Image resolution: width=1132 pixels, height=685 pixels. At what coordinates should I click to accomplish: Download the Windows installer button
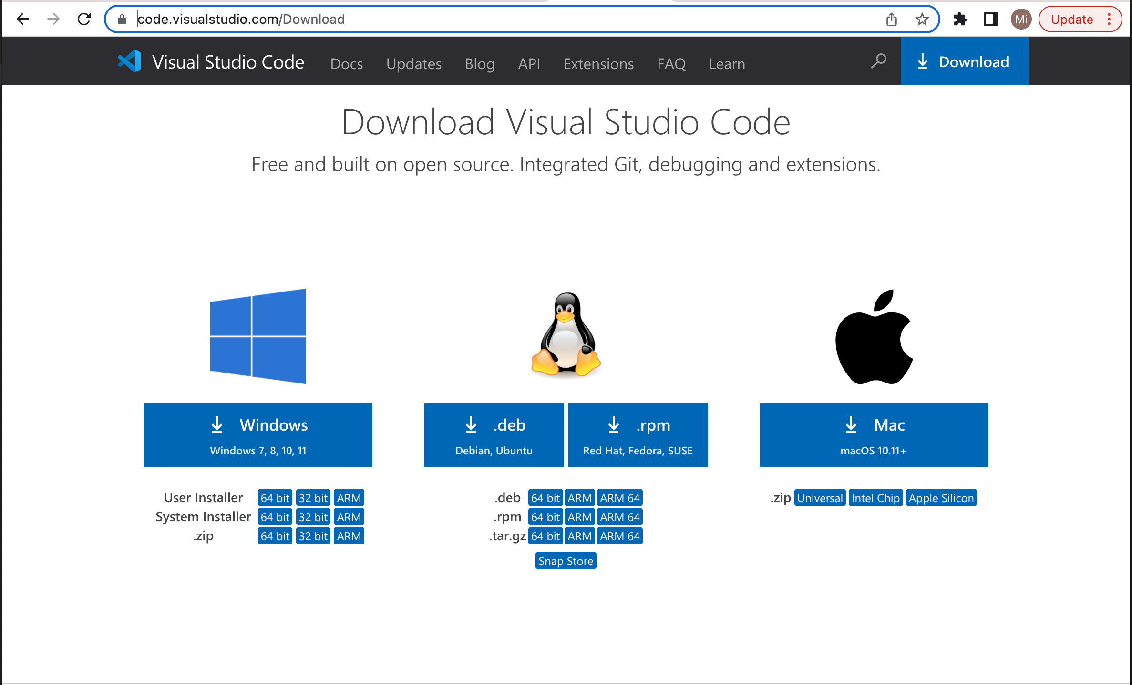258,435
